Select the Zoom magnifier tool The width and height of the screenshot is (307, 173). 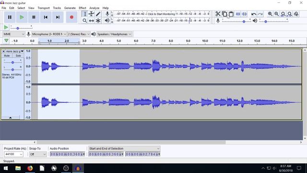click(x=85, y=21)
